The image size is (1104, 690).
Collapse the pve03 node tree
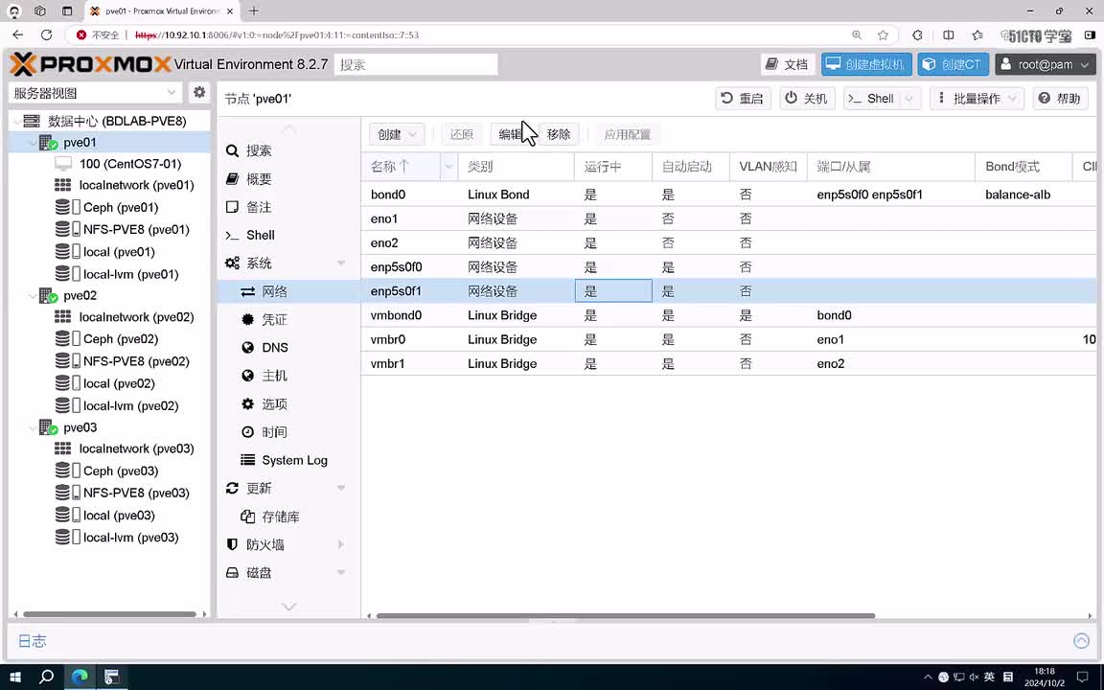32,427
